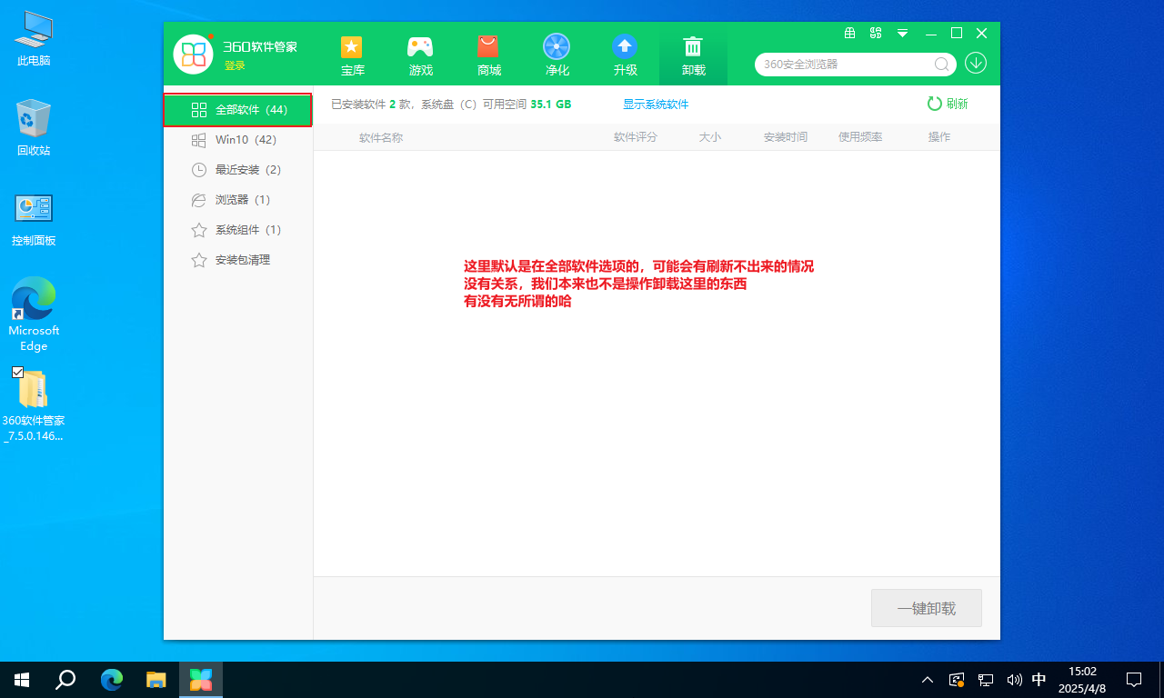Open the 升级 upgrade tab
The width and height of the screenshot is (1164, 698).
coord(625,55)
